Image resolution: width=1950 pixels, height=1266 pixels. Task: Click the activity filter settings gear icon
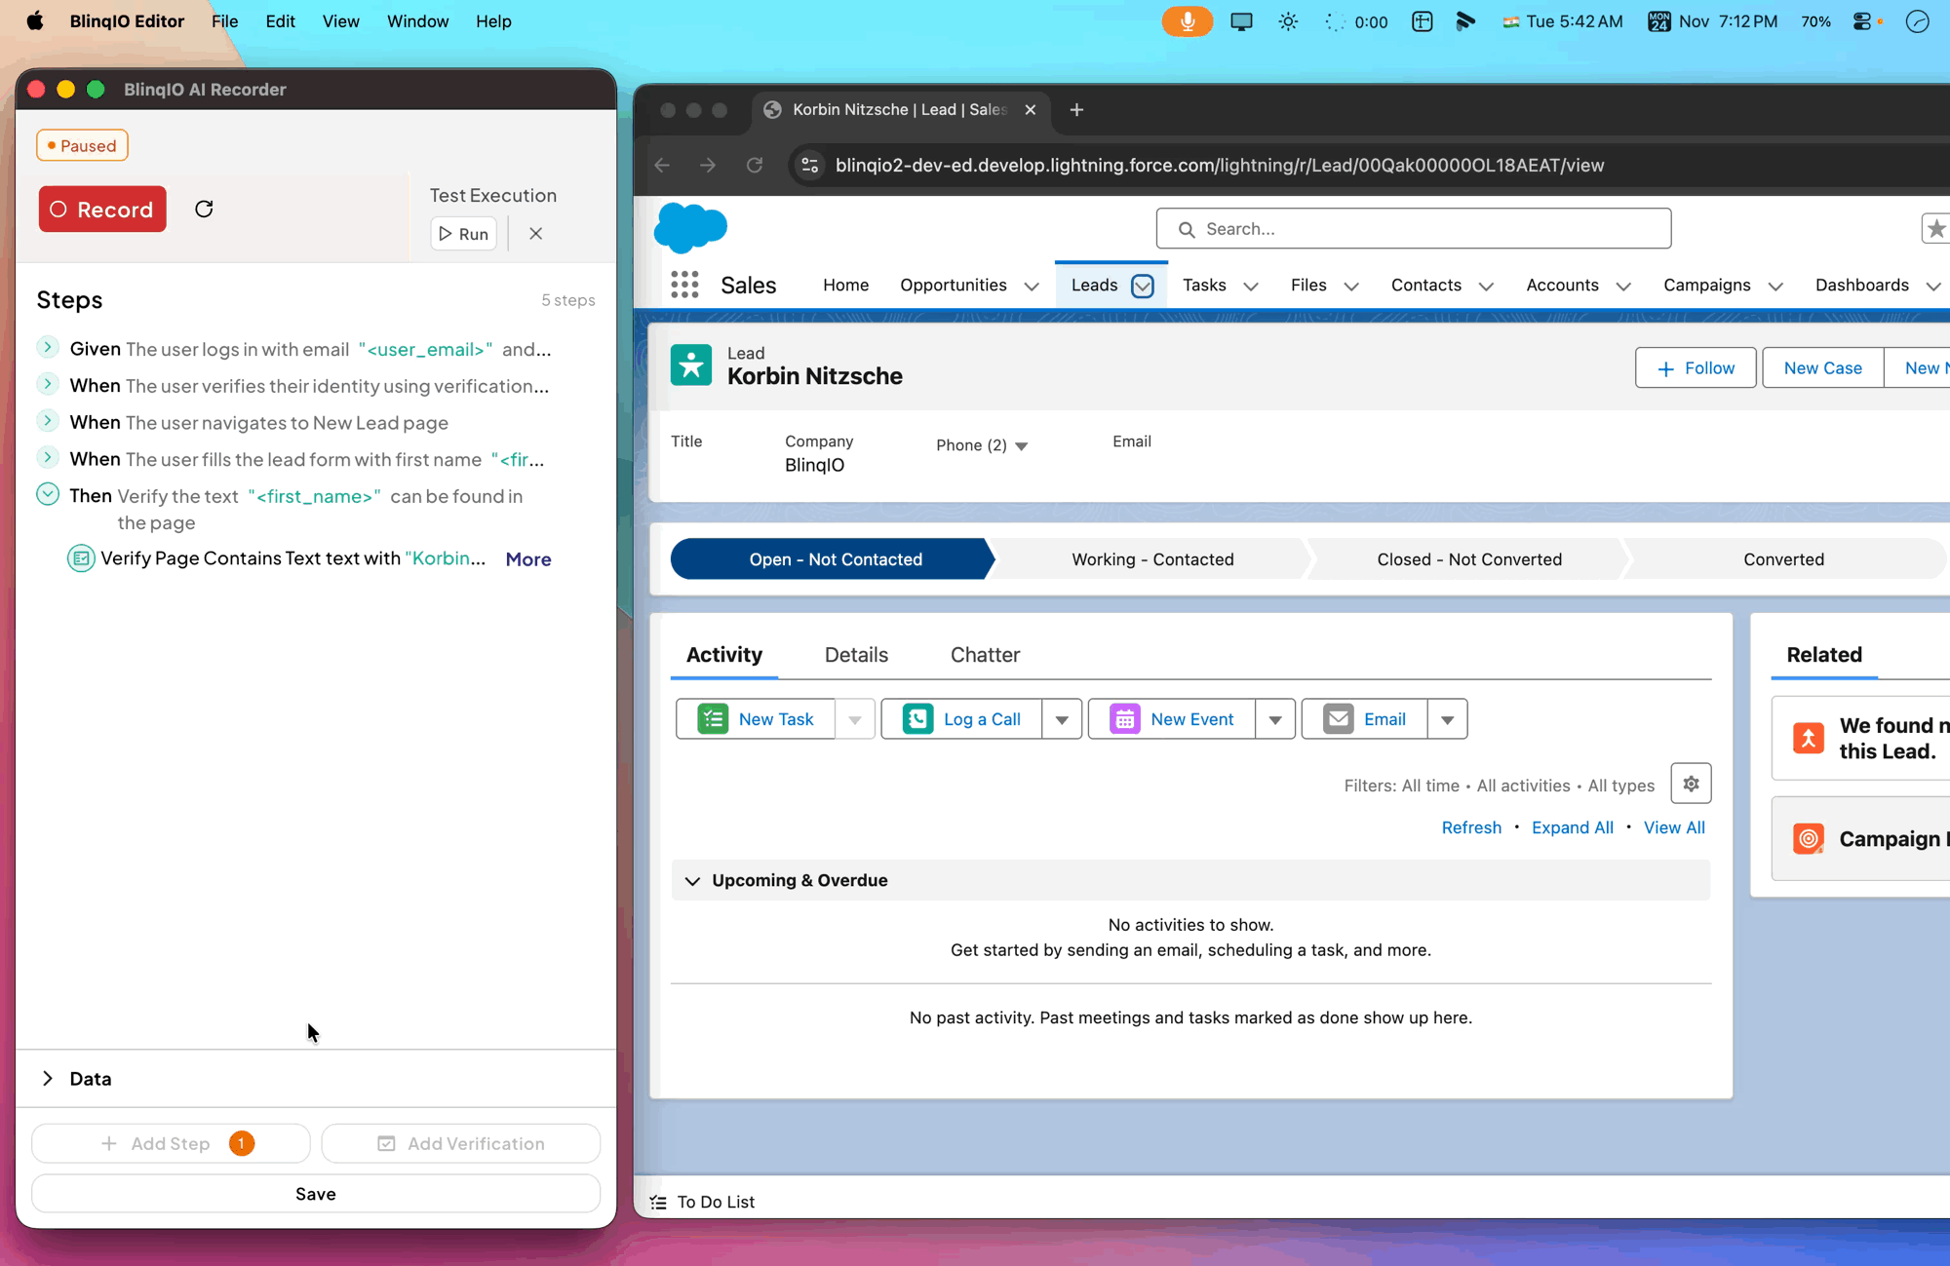pos(1691,784)
